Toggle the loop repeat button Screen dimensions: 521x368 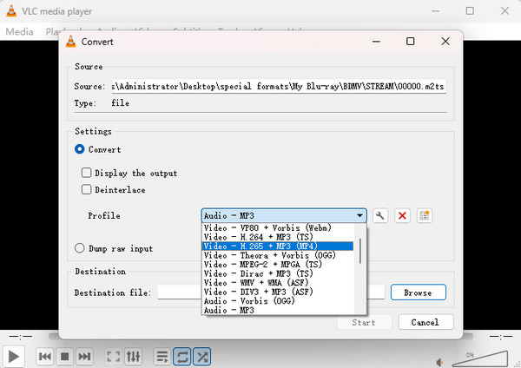coord(182,357)
